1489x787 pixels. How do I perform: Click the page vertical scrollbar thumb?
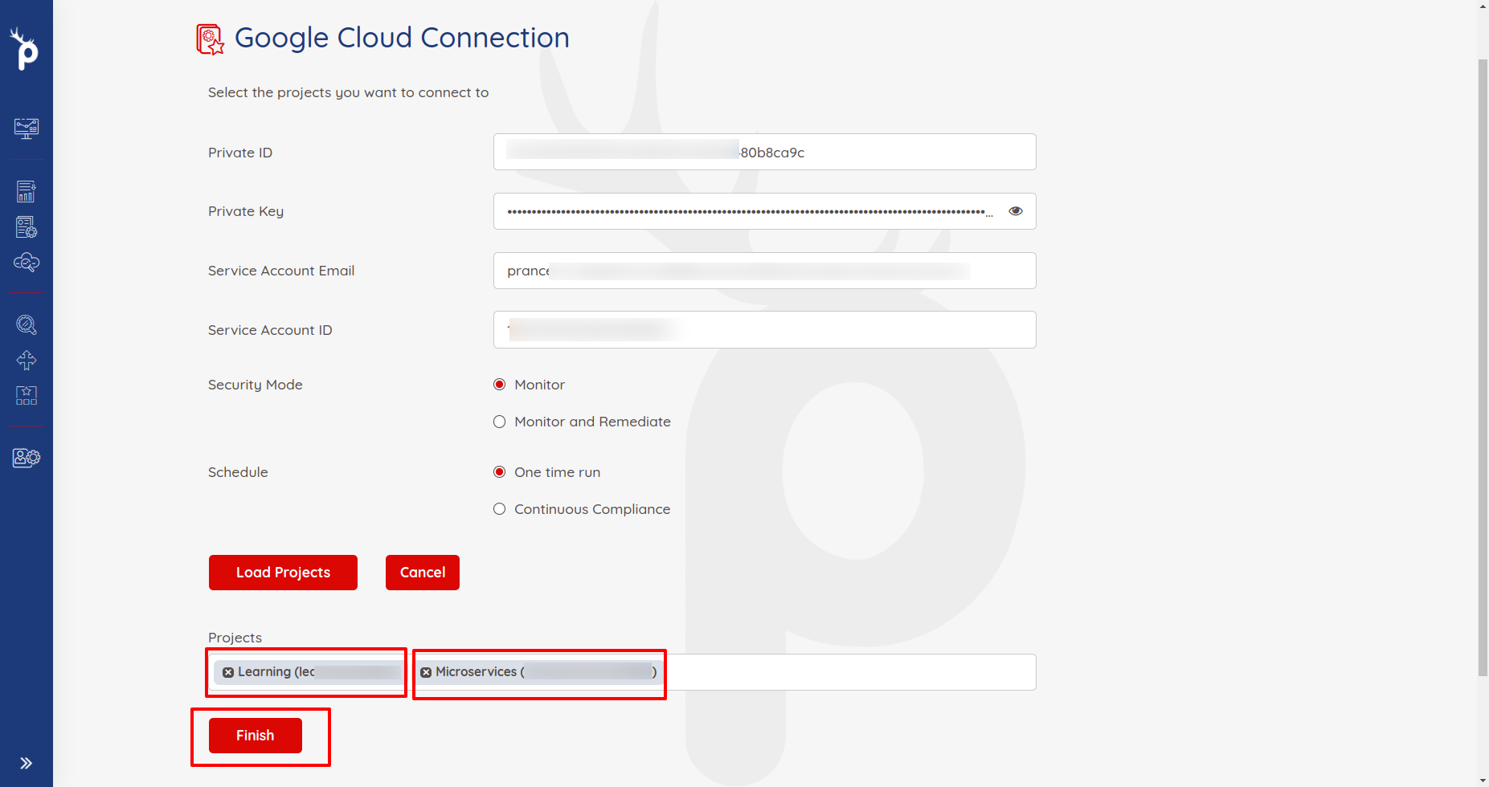pyautogui.click(x=1483, y=367)
